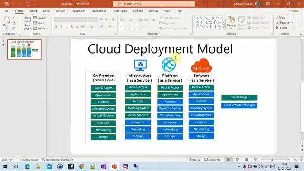Click the Decrease Font Size icon
This screenshot has width=304, height=171.
point(106,19)
